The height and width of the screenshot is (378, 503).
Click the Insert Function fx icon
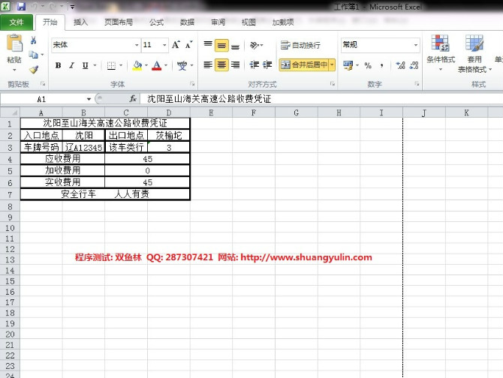click(x=133, y=99)
